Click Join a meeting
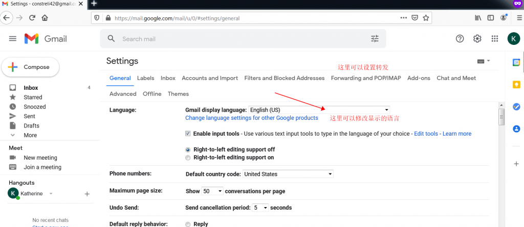The height and width of the screenshot is (227, 524). pos(42,167)
